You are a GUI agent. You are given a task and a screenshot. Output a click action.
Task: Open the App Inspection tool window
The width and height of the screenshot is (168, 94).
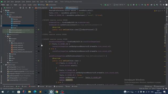(59, 86)
